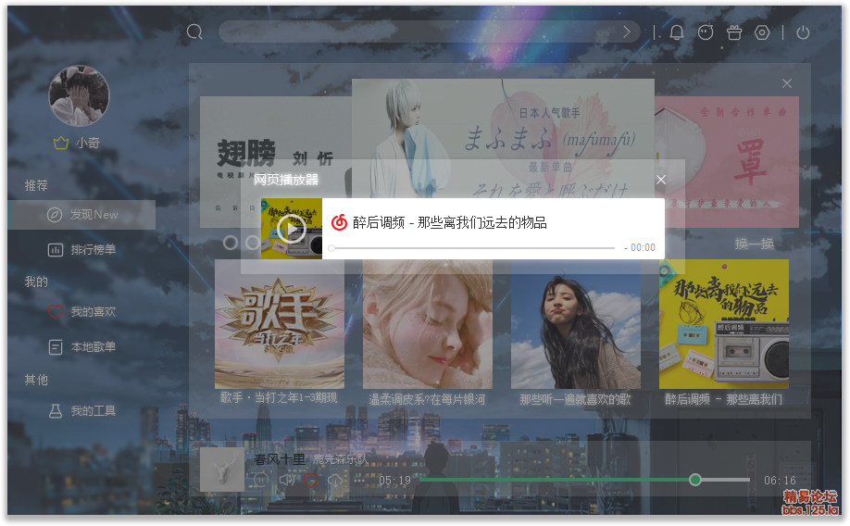Close the 网页播放器 popup
850x526 pixels.
661,180
